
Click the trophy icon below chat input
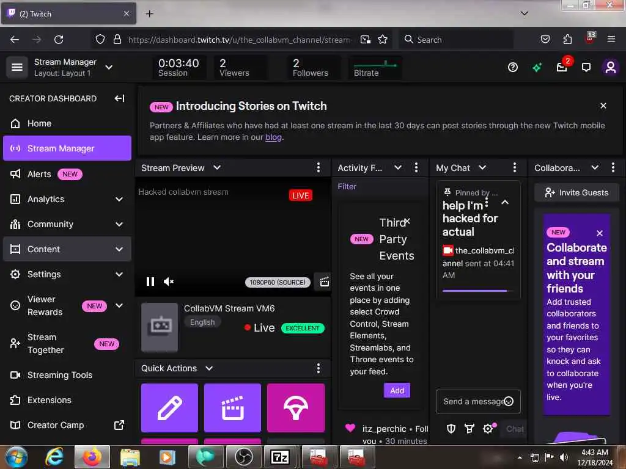pos(469,429)
